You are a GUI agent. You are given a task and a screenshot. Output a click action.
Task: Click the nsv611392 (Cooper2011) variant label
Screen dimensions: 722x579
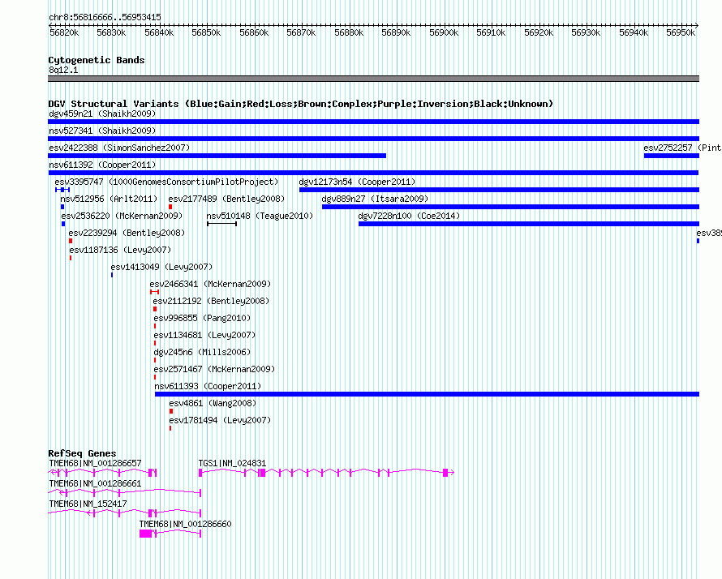click(x=102, y=165)
